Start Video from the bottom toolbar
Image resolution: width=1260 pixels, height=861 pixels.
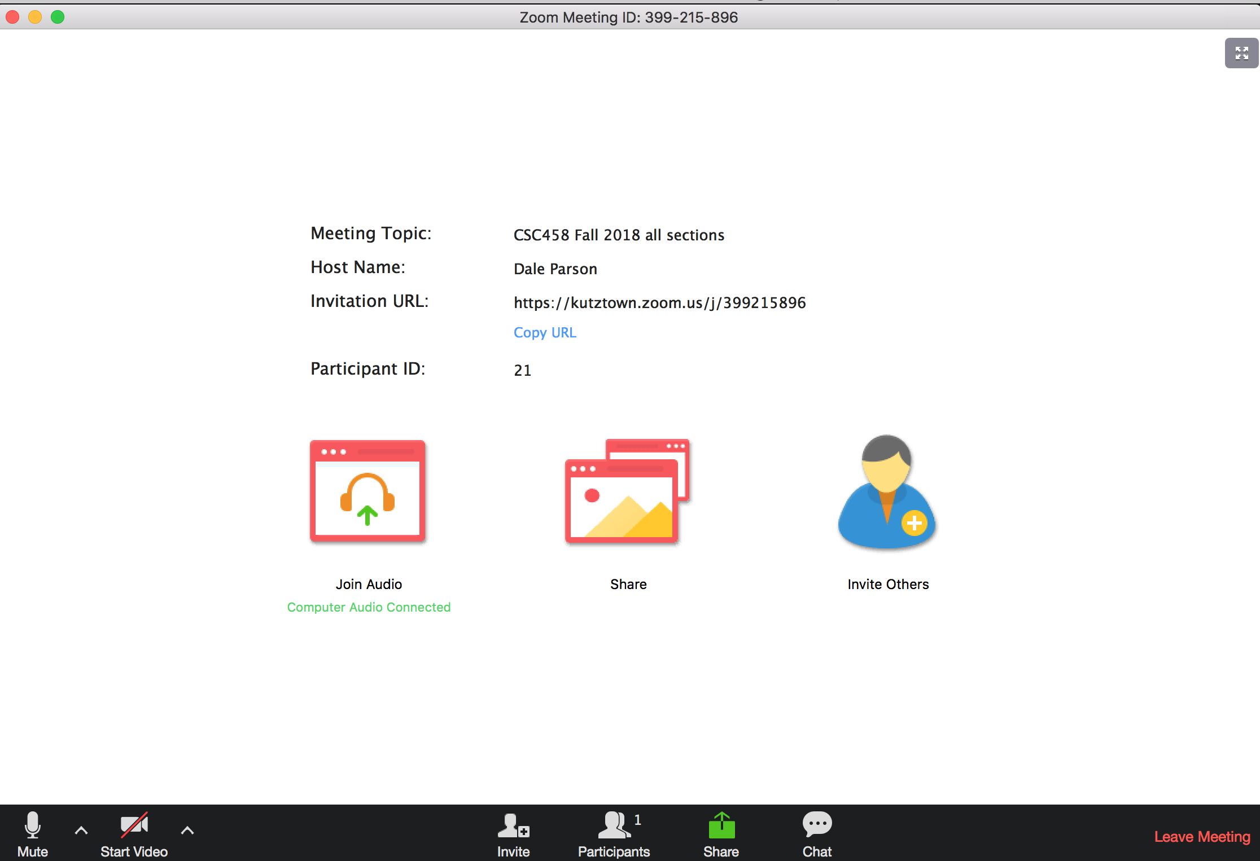[x=134, y=834]
